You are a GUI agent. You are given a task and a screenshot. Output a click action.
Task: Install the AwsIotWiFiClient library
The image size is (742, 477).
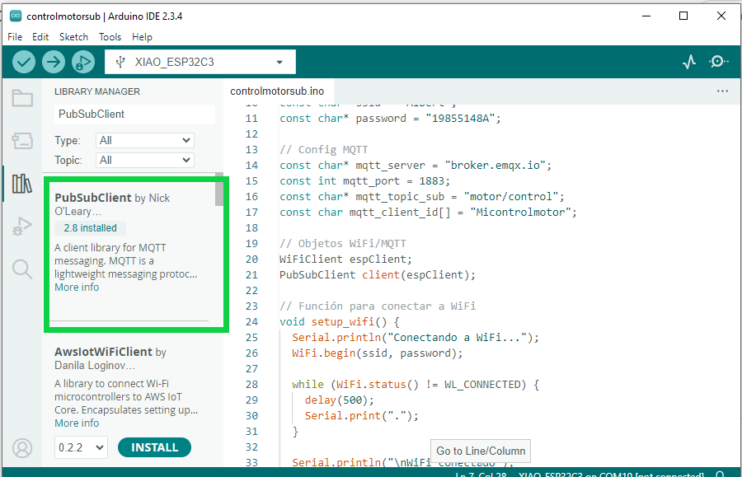pyautogui.click(x=154, y=447)
